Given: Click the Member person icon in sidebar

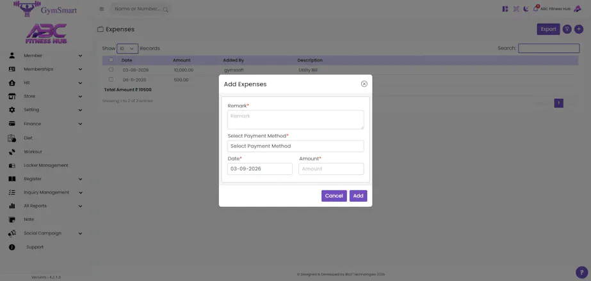Looking at the screenshot, I should [12, 56].
